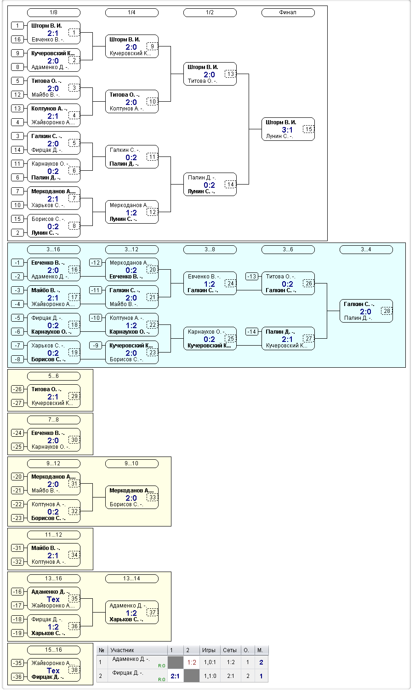Open dashed match number 38
Viewport: 415px width, 694px height.
tap(74, 670)
